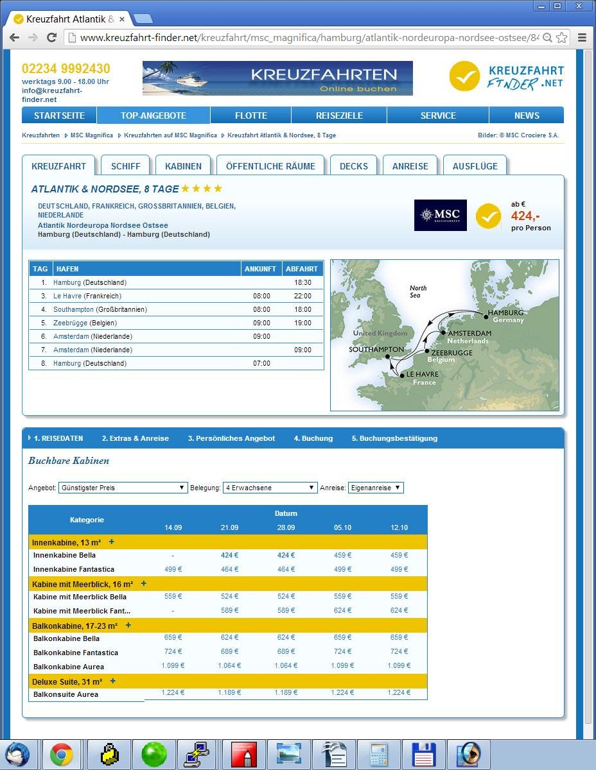This screenshot has width=596, height=770.
Task: Follow the Le Havre port link
Action: [x=67, y=296]
